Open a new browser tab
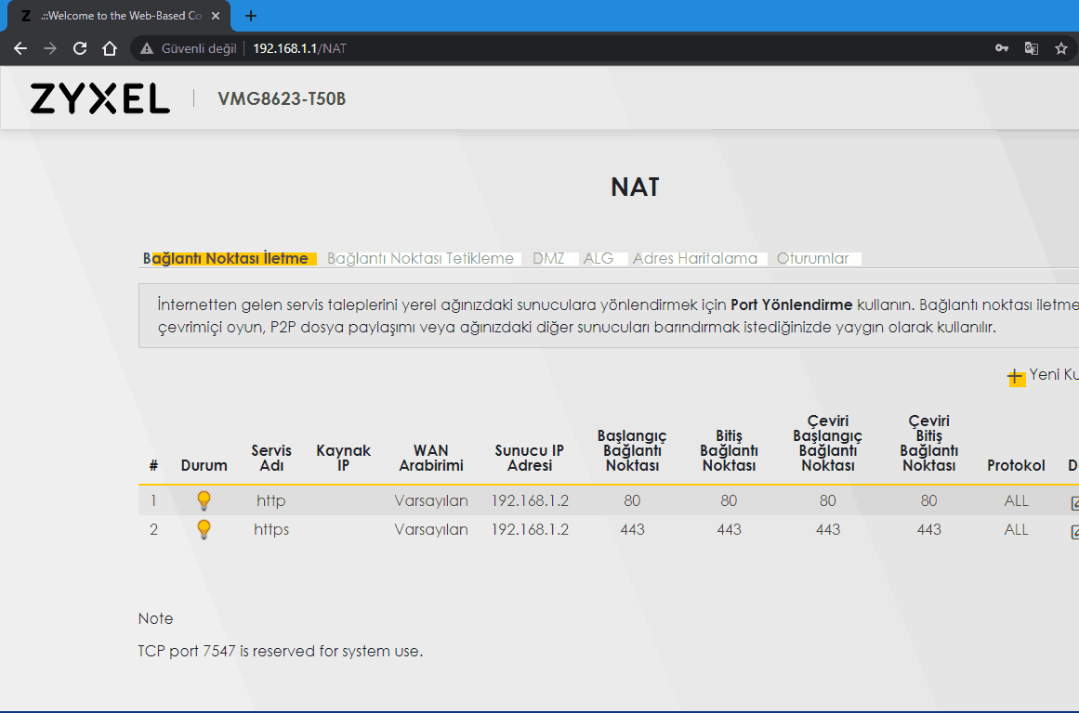 [250, 16]
